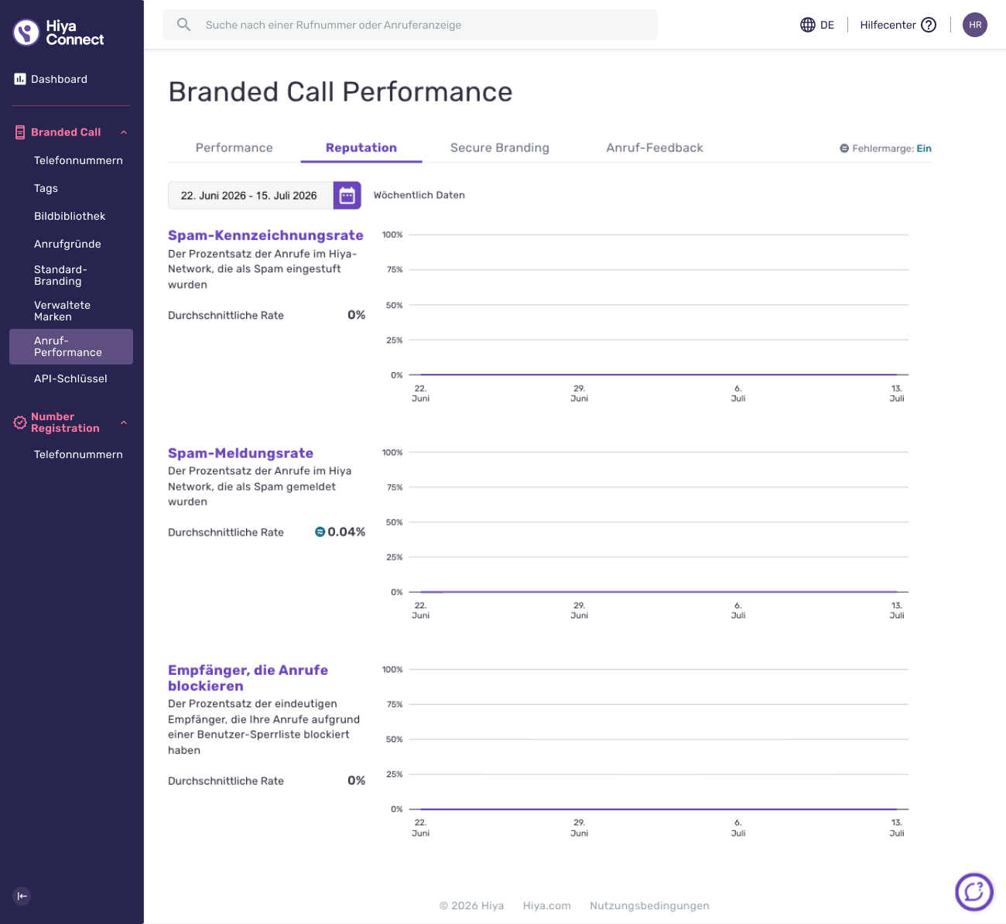This screenshot has height=924, width=1006.
Task: Click the phone number search field
Action: pos(410,25)
